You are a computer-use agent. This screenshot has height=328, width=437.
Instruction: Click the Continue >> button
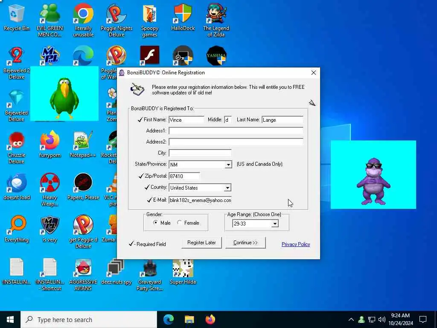click(245, 243)
